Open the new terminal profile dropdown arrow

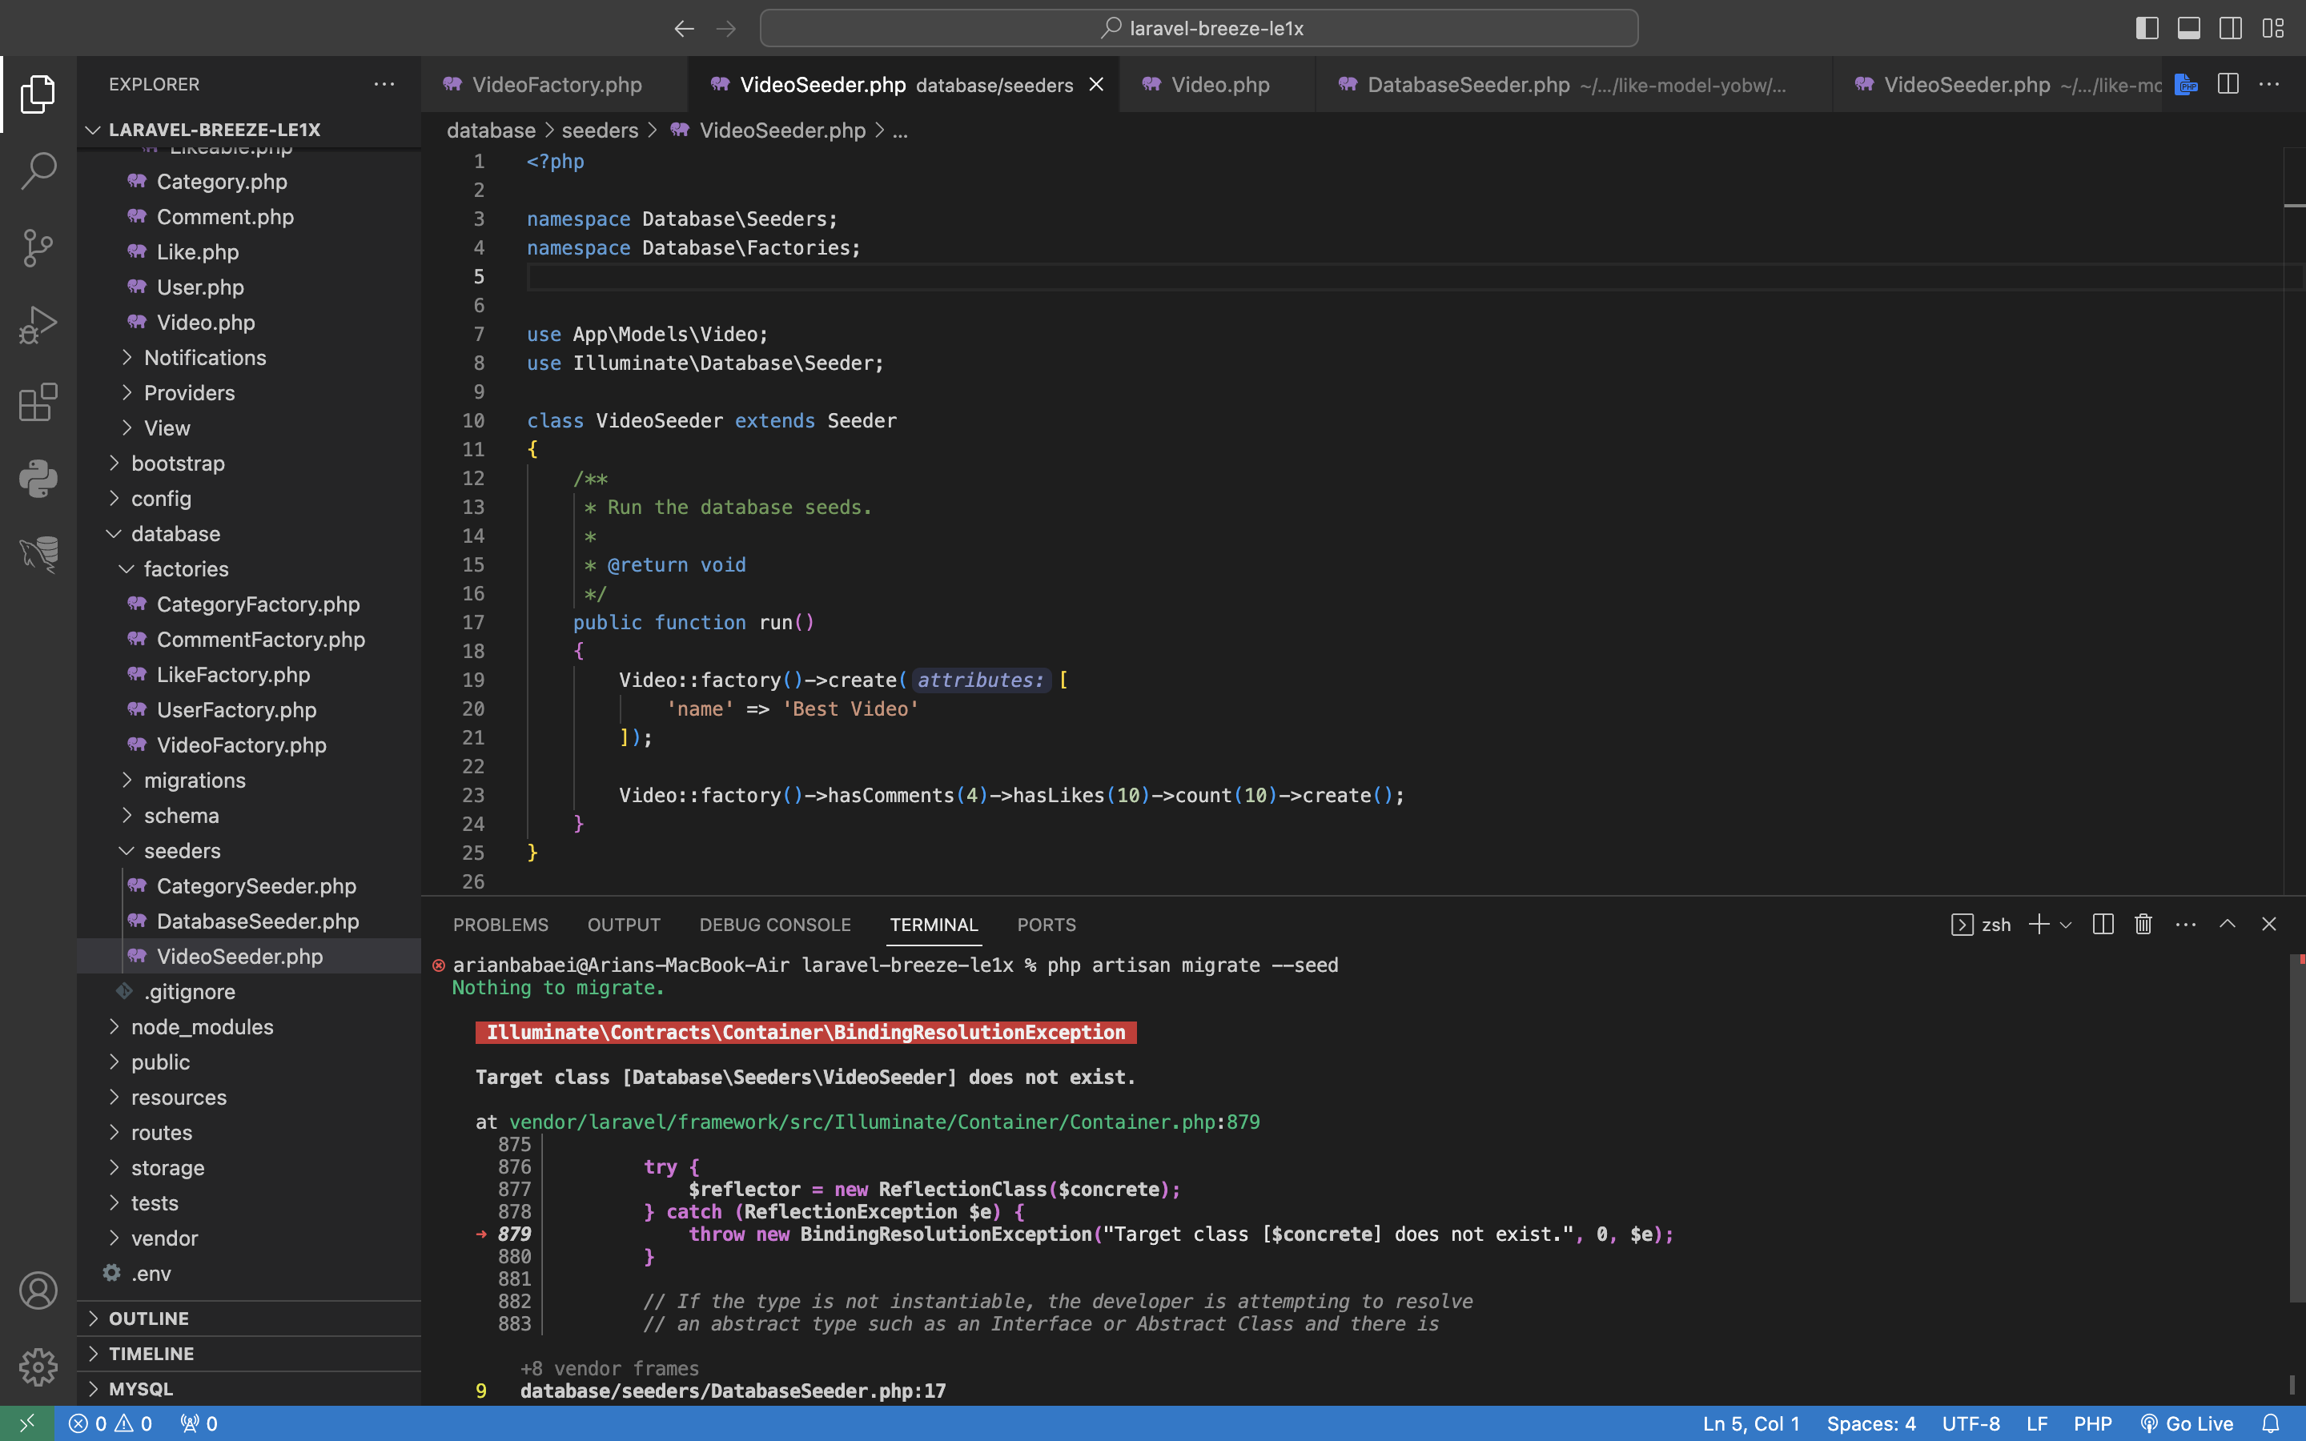(x=2066, y=925)
